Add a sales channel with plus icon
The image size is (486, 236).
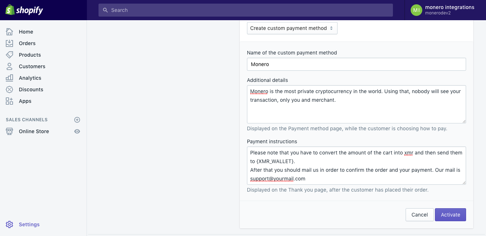pos(77,120)
